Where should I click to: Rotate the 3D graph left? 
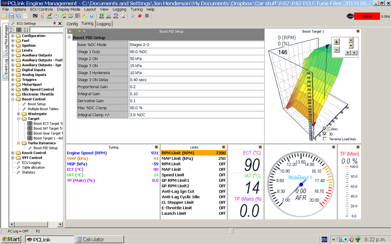[x=347, y=53]
